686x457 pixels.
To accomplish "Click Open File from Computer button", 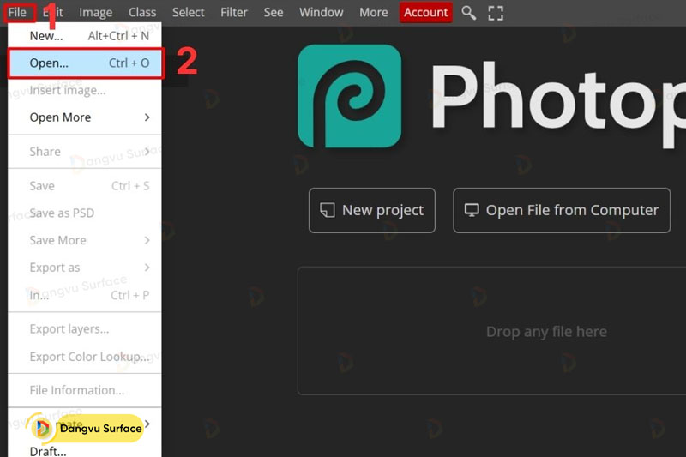I will 562,210.
